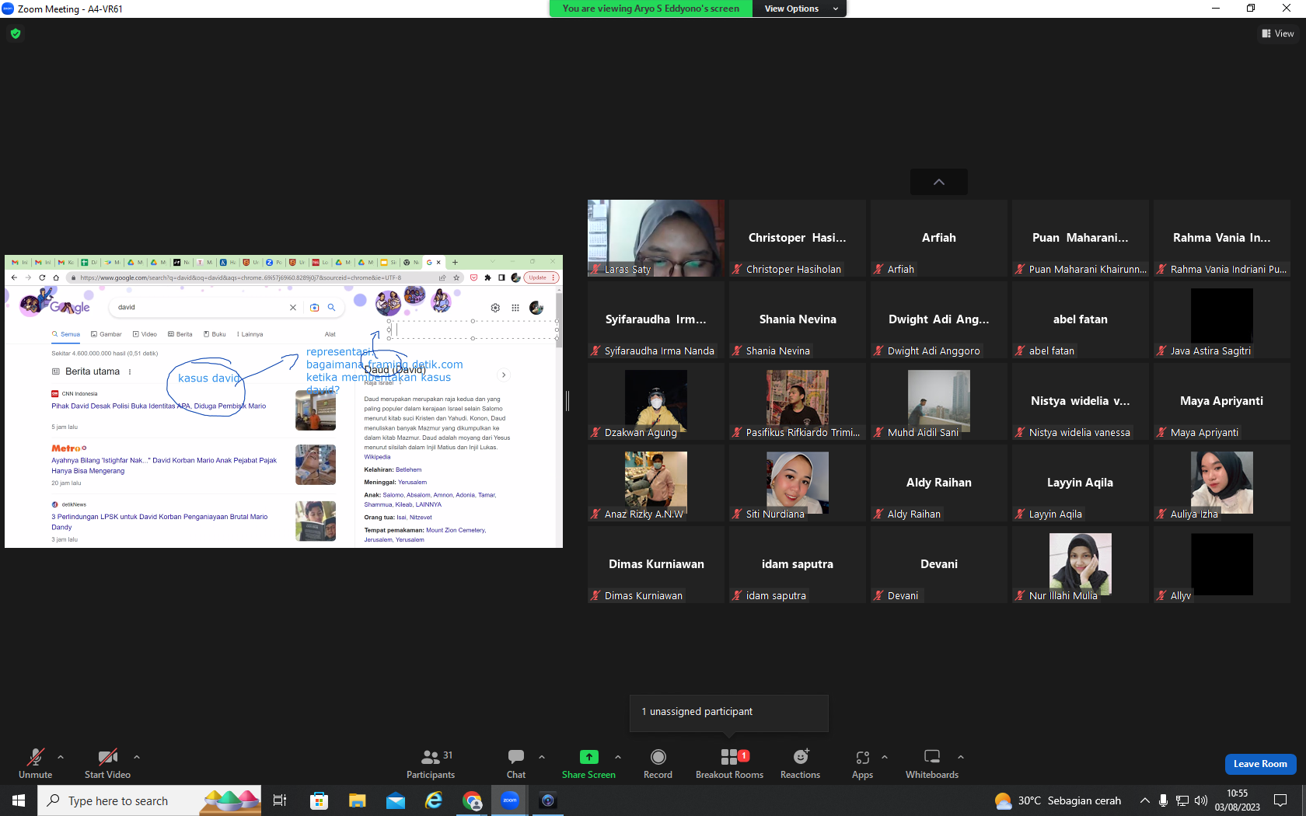Expand video options arrow next to Start Video
This screenshot has height=816, width=1306.
click(137, 756)
